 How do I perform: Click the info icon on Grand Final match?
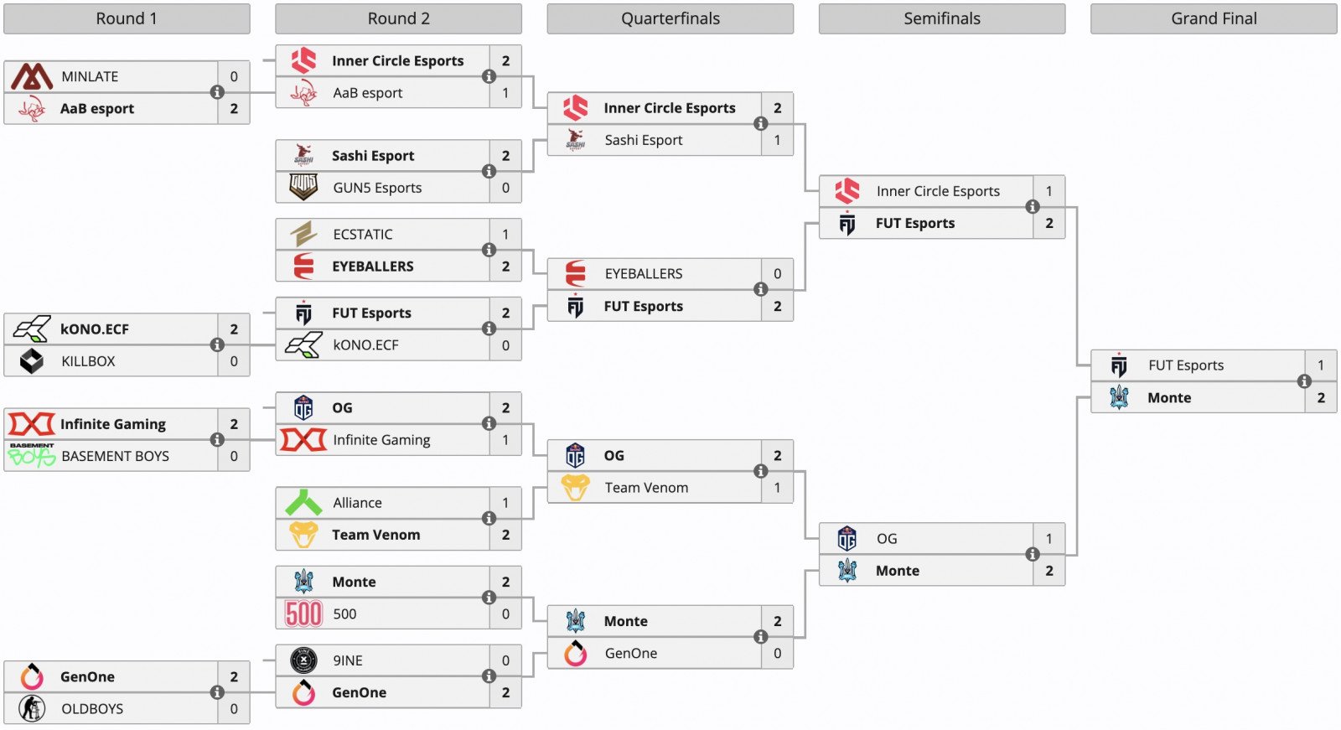click(1304, 381)
